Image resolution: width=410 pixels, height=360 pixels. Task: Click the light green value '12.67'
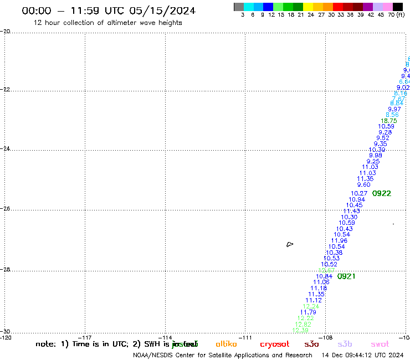coord(326,270)
